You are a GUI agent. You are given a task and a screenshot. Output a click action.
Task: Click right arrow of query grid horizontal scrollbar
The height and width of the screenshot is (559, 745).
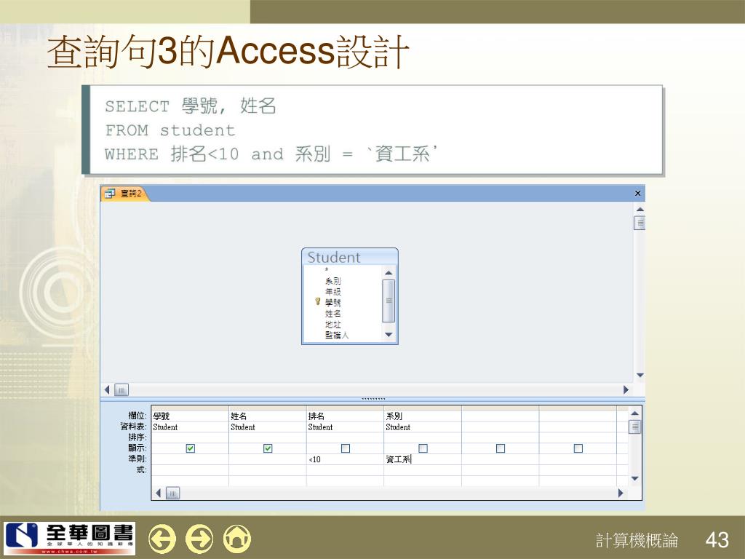pyautogui.click(x=621, y=493)
